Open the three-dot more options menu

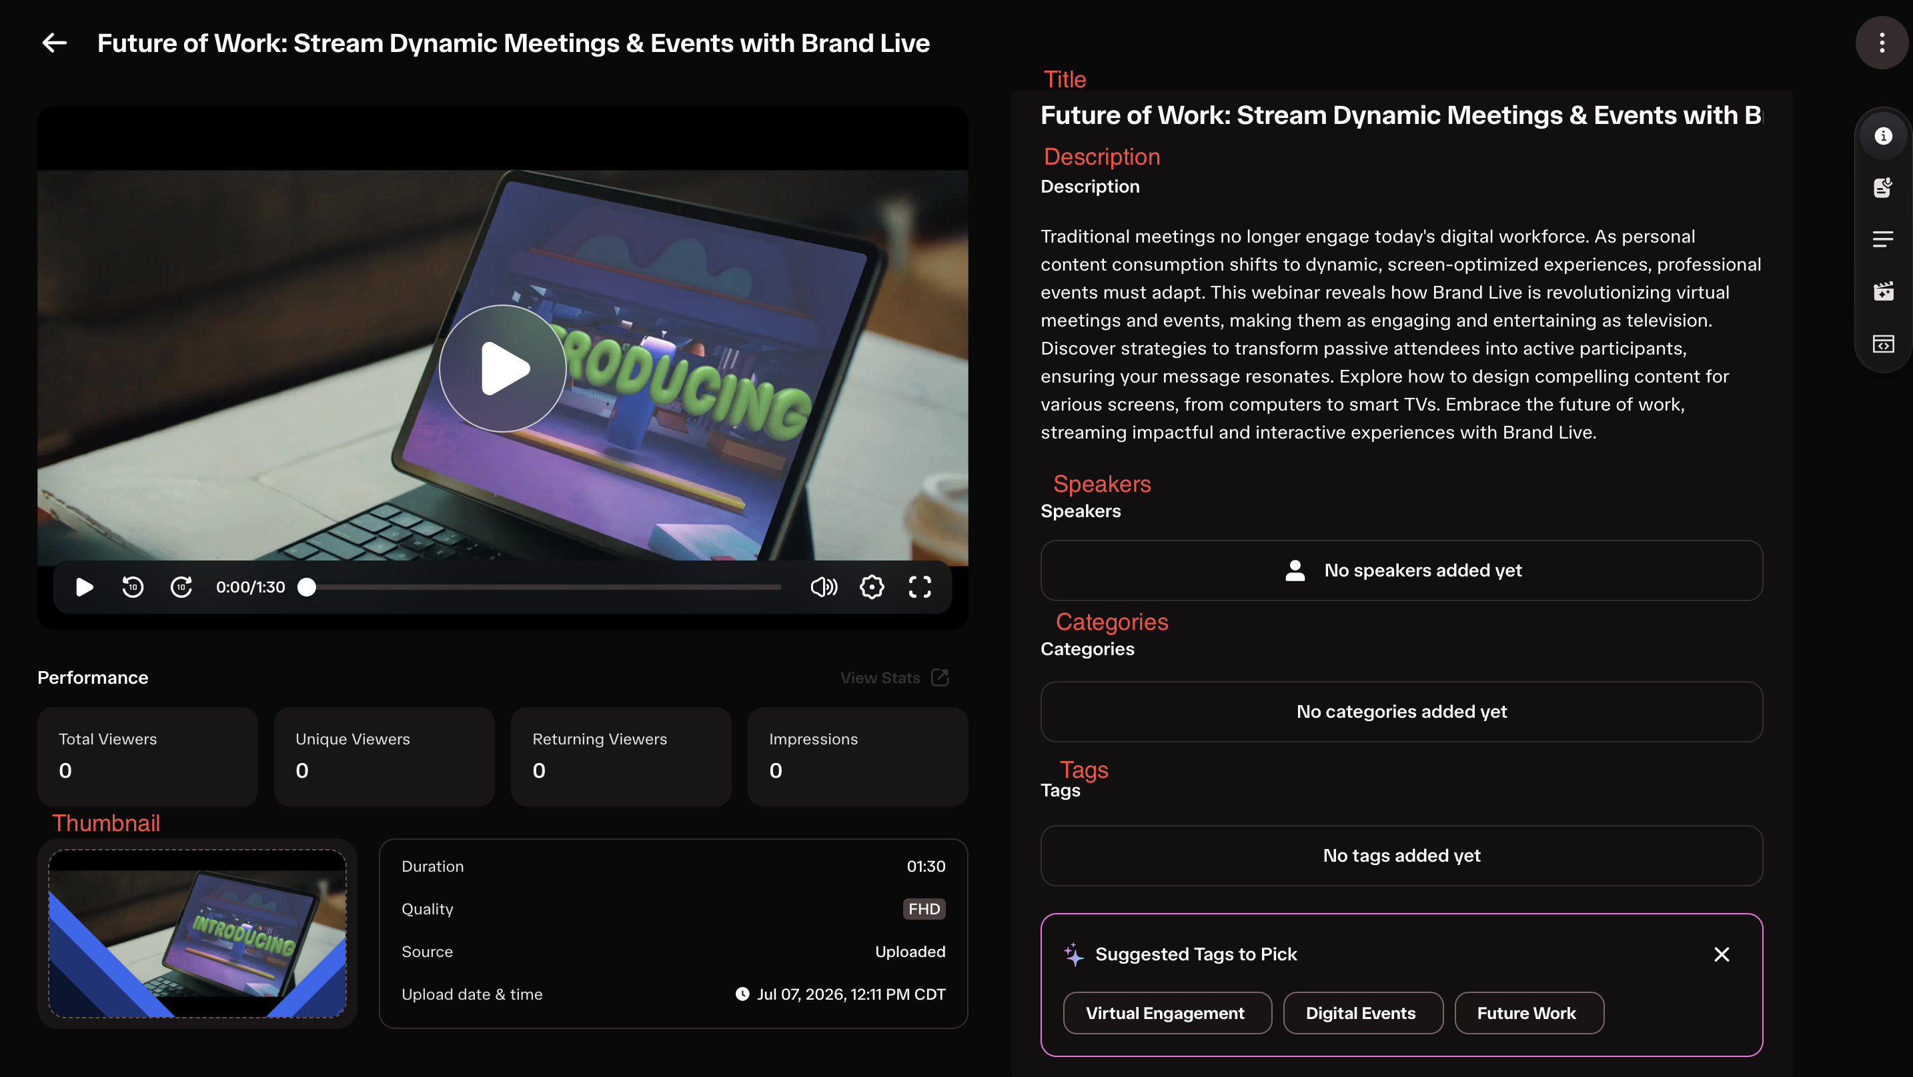pos(1882,43)
